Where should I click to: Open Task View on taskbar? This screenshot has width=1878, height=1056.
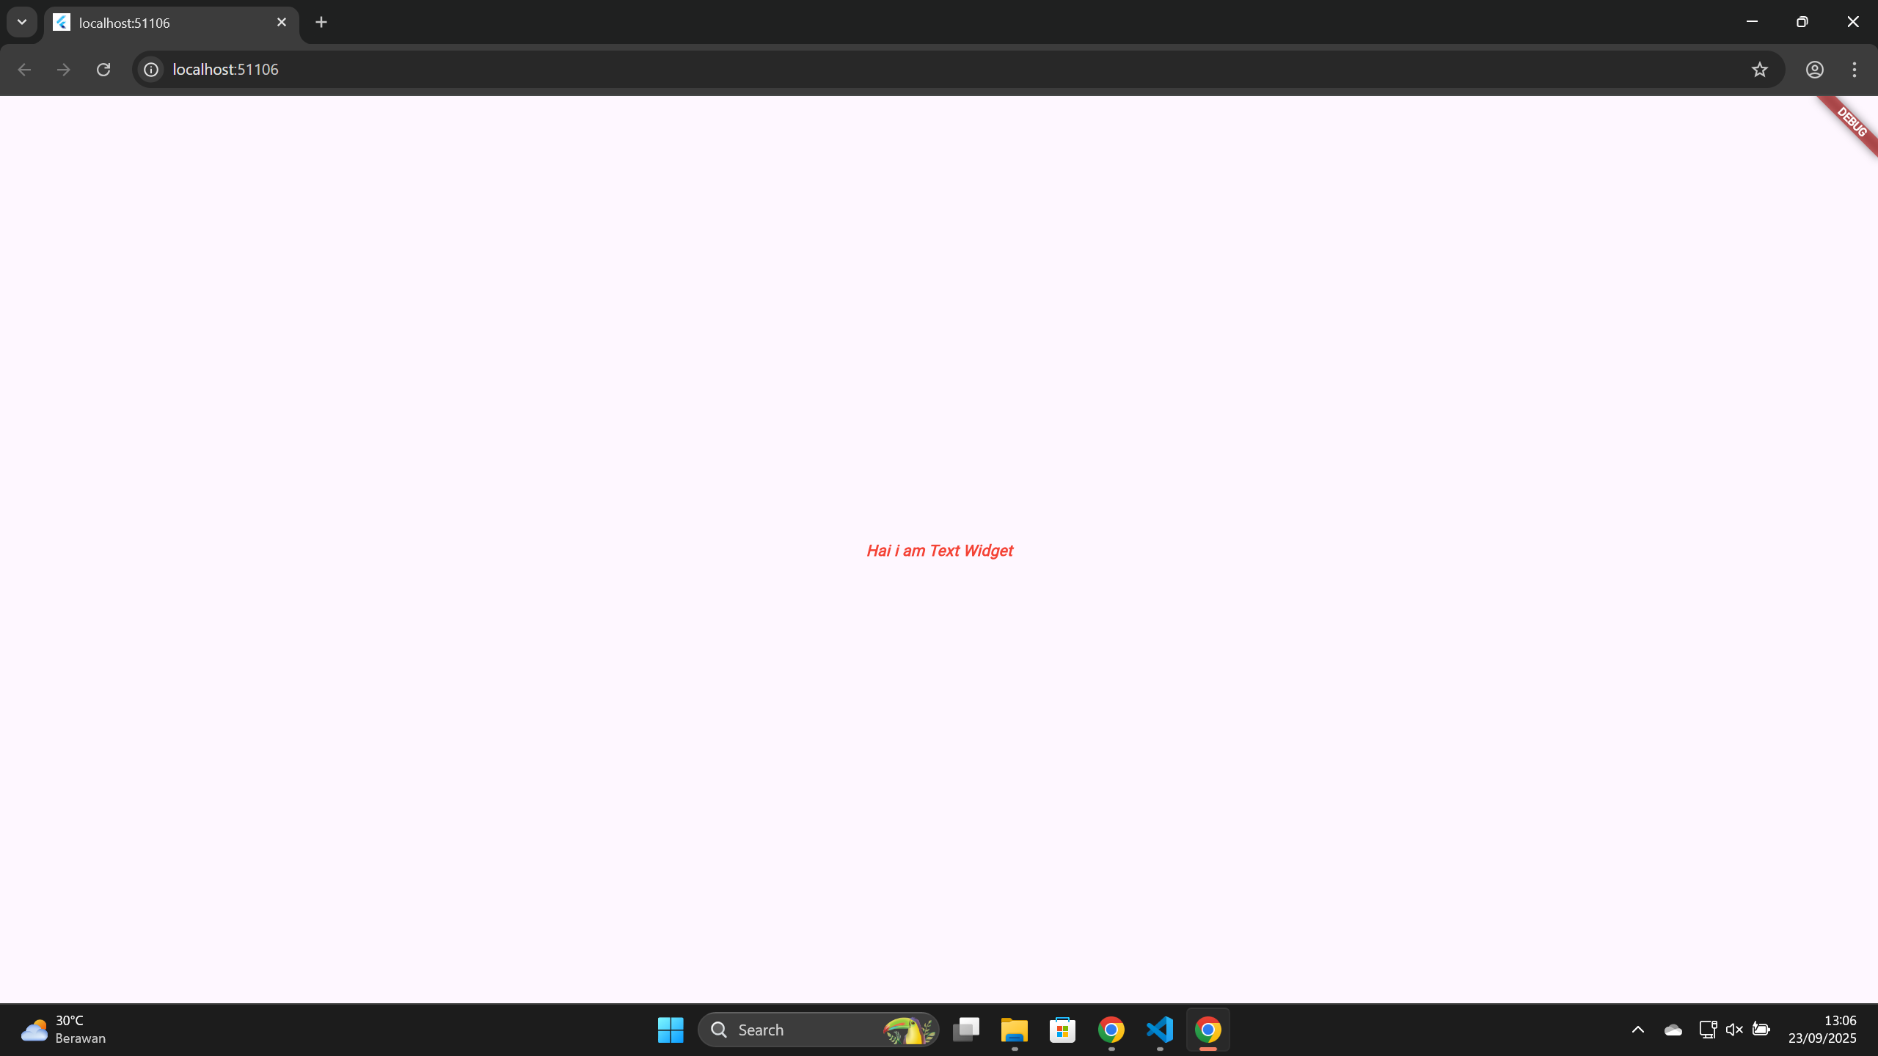(x=965, y=1030)
